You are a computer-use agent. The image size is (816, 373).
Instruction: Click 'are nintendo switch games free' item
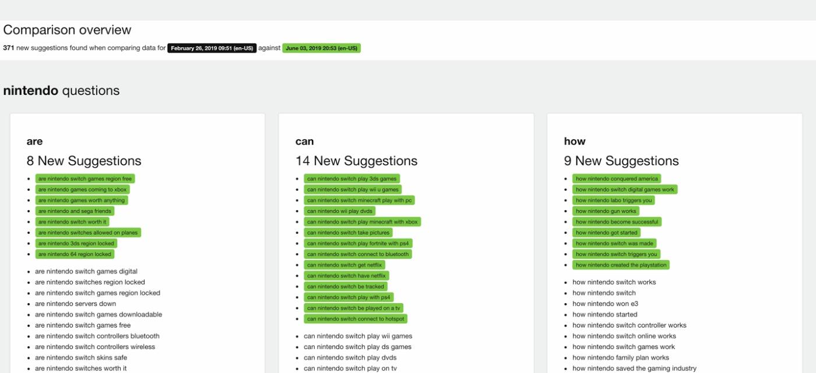pyautogui.click(x=83, y=325)
